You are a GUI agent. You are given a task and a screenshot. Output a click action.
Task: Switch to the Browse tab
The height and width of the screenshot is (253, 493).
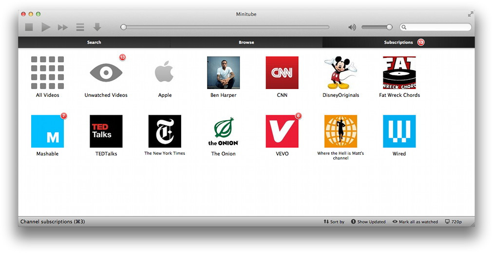pos(246,42)
